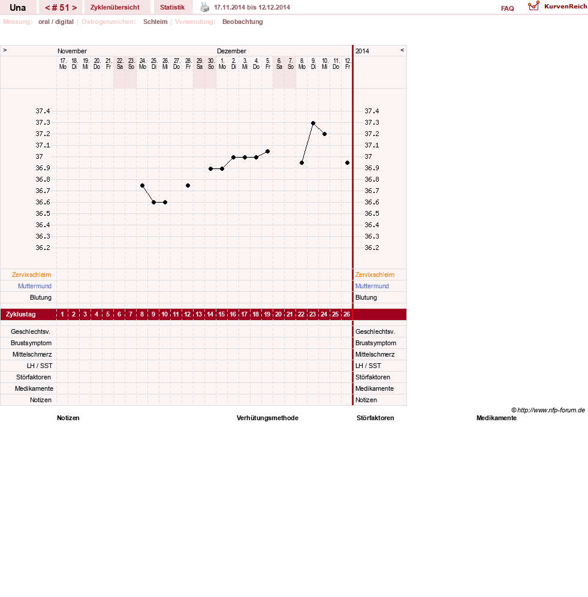
Task: Click the Dezember month label
Action: click(x=231, y=51)
